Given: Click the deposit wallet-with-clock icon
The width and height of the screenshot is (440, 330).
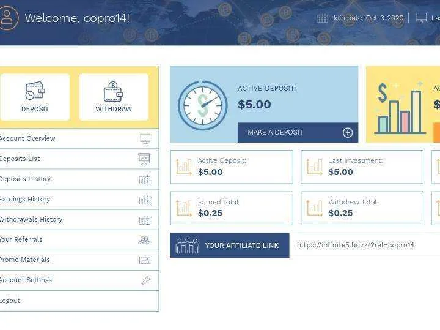Looking at the screenshot, I should coord(35,91).
